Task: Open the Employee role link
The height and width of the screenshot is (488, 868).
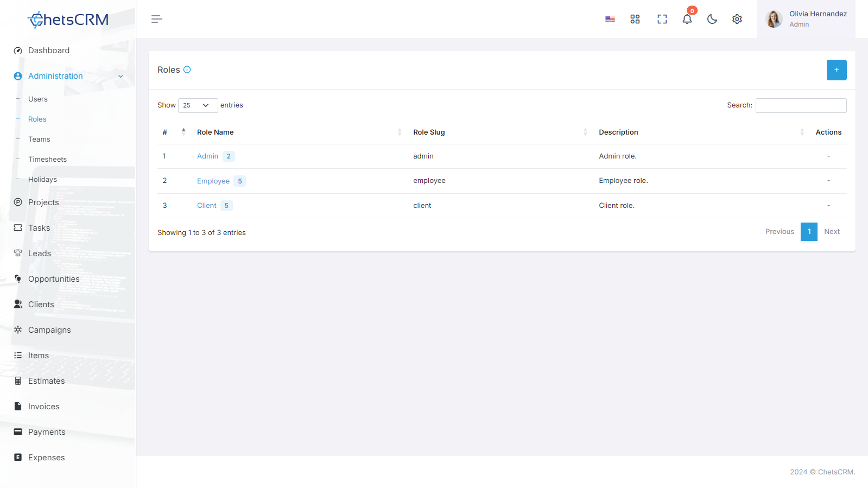Action: tap(213, 181)
